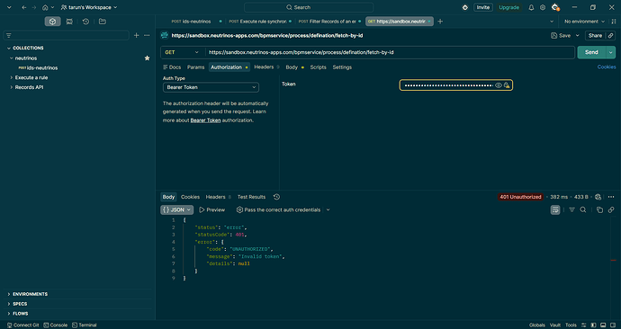Switch to the Settings tab
621x329 pixels.
click(342, 67)
